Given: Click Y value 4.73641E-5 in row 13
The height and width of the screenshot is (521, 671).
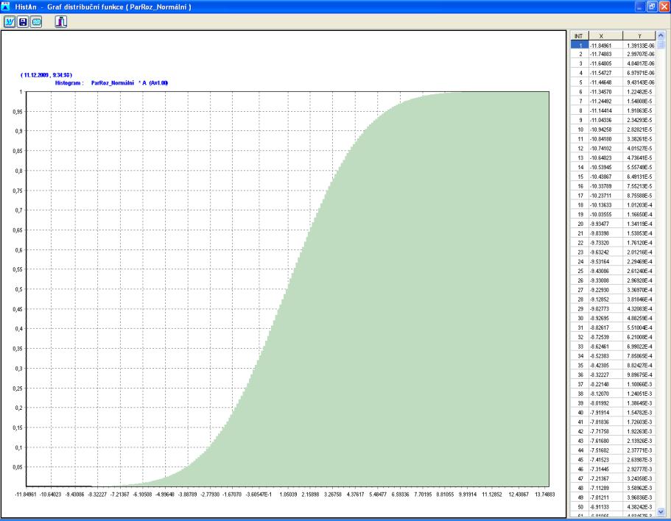Looking at the screenshot, I should 639,157.
